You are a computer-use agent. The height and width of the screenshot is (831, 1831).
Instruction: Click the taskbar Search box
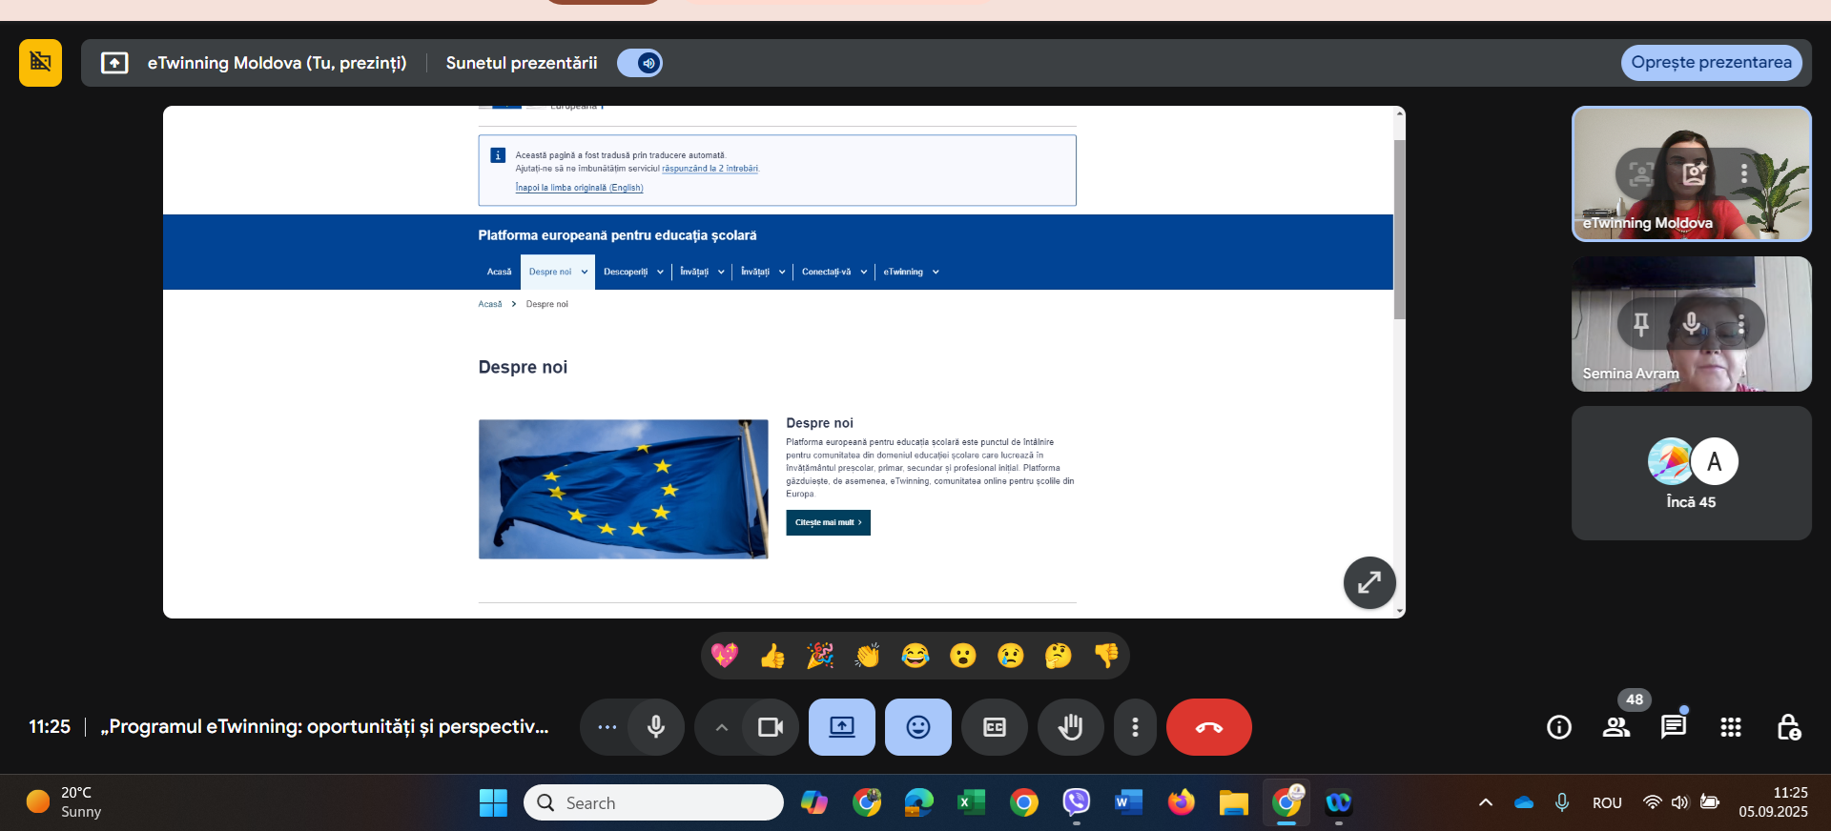point(653,802)
